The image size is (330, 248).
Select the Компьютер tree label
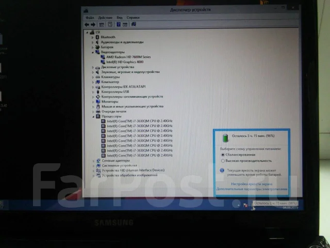coord(110,82)
